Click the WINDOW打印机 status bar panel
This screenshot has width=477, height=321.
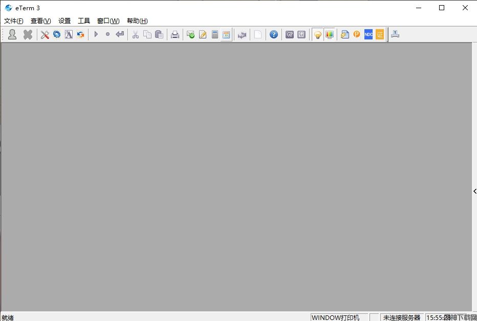(336, 317)
